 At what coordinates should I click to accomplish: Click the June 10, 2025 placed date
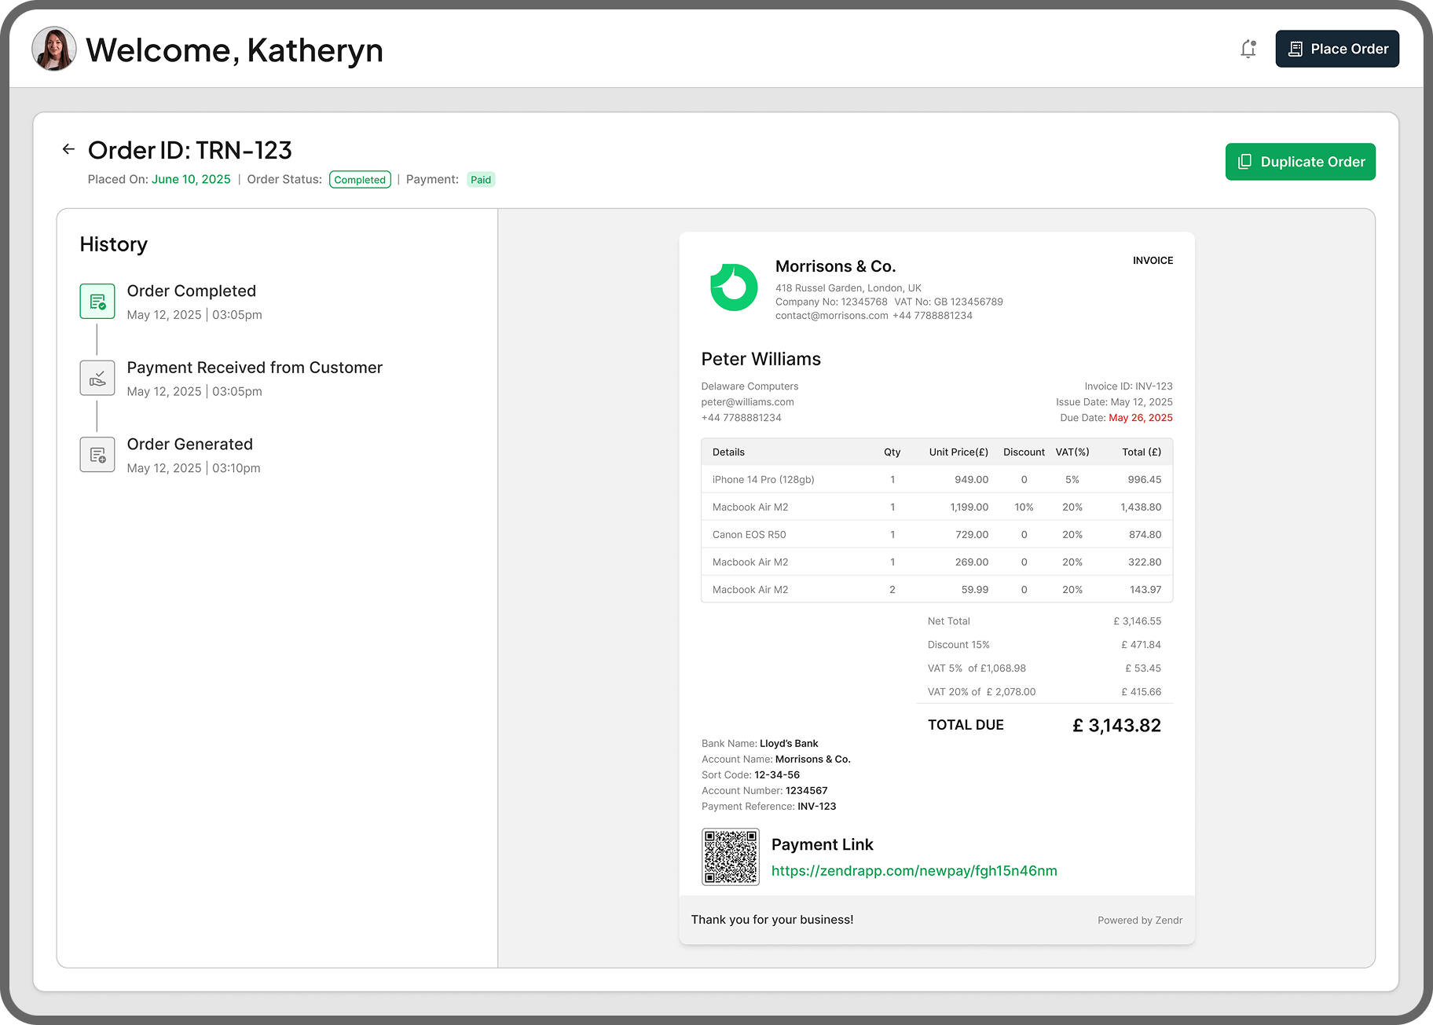(x=190, y=179)
